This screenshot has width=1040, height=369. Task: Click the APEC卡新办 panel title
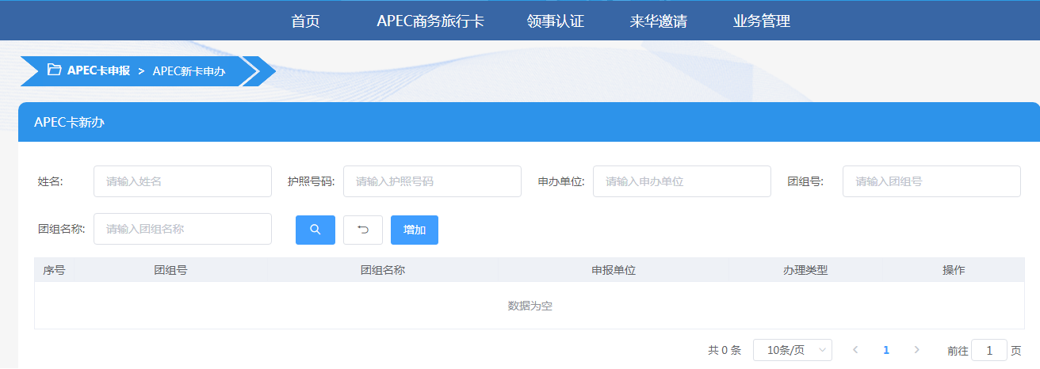[x=70, y=123]
